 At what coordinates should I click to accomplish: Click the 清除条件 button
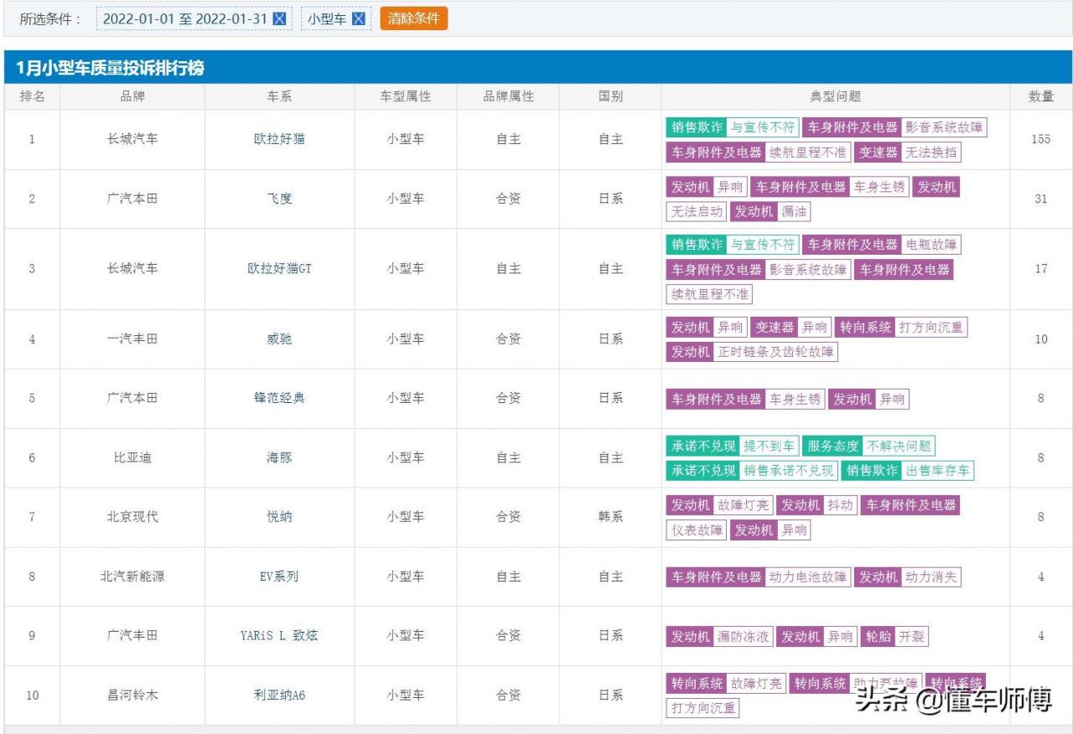[x=413, y=18]
